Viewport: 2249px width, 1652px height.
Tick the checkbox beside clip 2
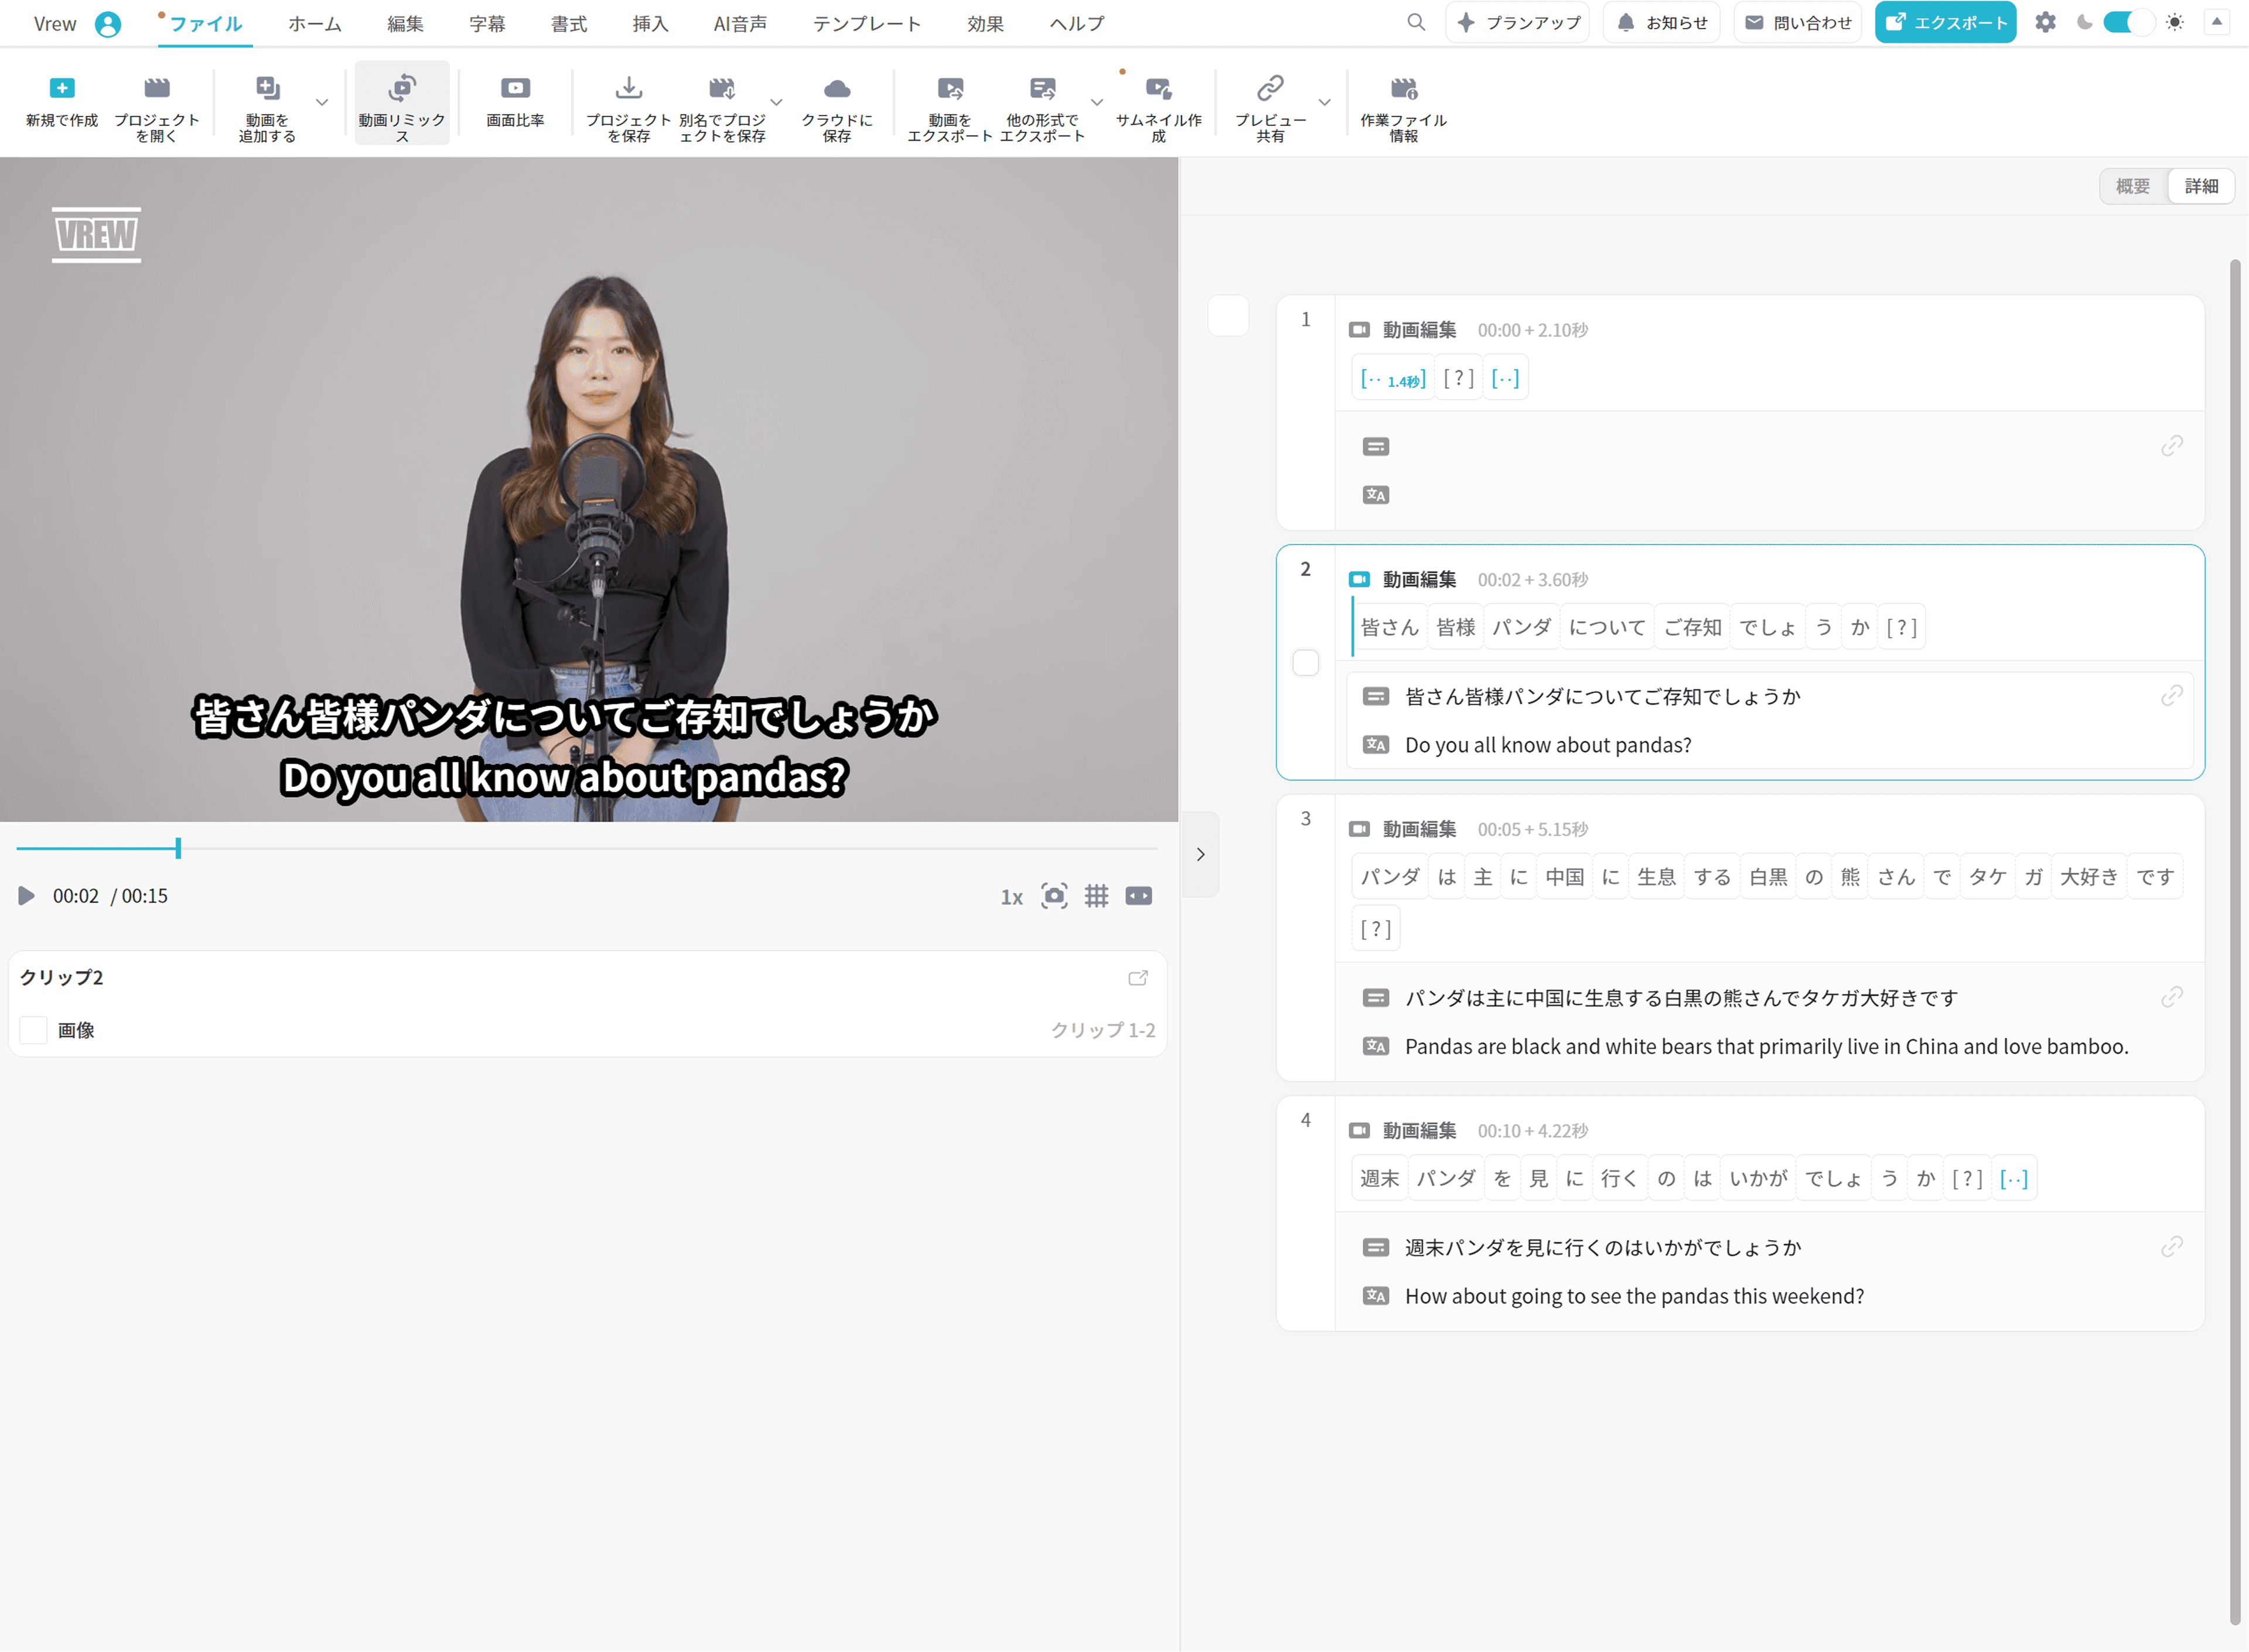(x=1305, y=663)
